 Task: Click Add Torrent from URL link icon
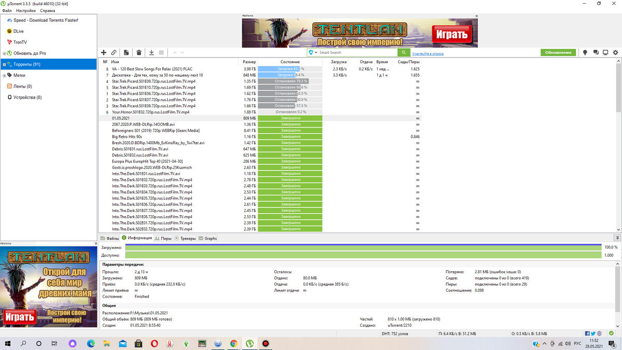click(114, 52)
